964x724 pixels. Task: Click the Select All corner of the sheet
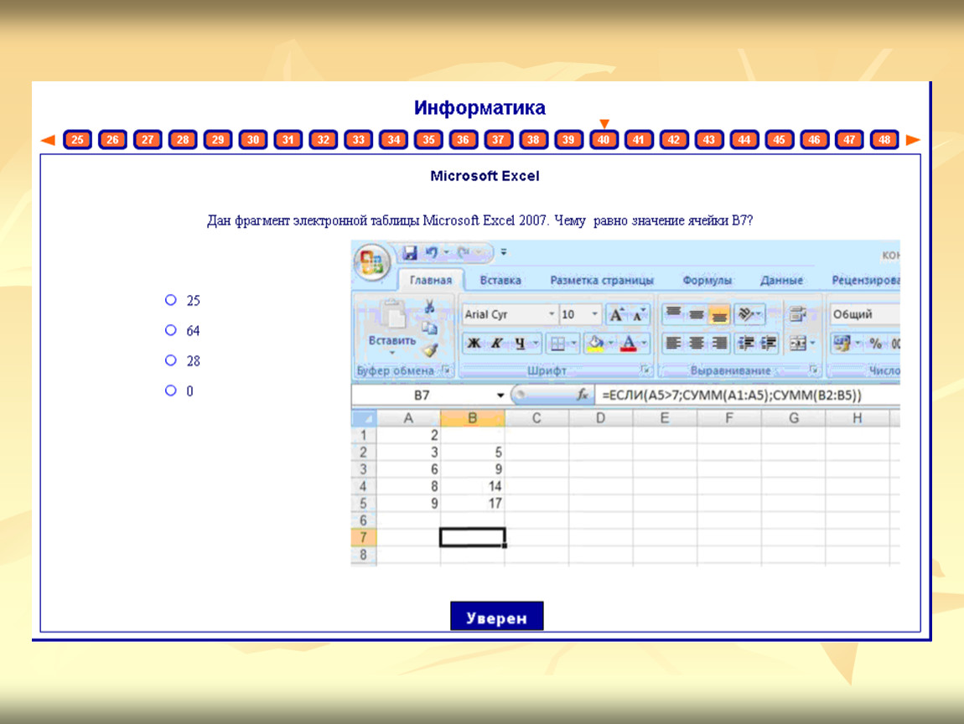(x=363, y=418)
